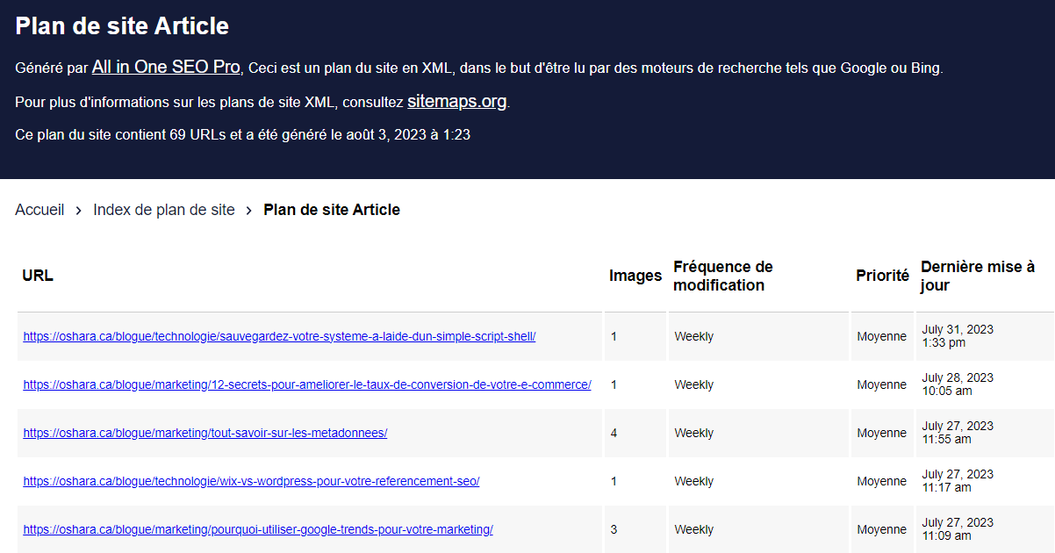This screenshot has width=1055, height=553.
Task: Sort by Dernière mise à jour column
Action: [977, 275]
